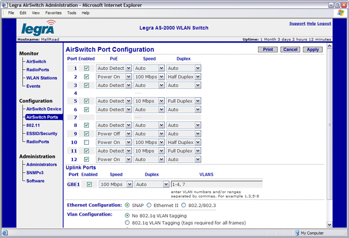349x238 pixels.
Task: Open GBE1 Duplex dropdown
Action: [152, 184]
